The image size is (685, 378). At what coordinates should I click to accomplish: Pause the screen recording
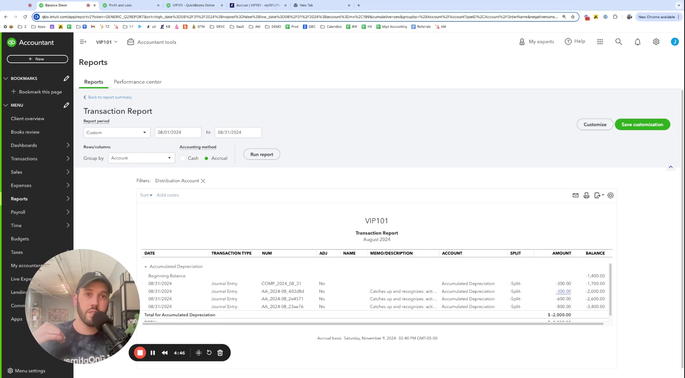(x=153, y=353)
